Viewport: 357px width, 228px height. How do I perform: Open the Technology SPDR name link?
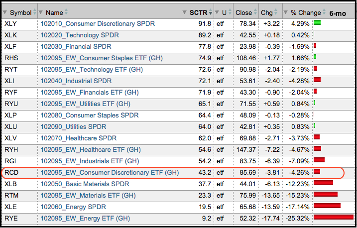75,35
